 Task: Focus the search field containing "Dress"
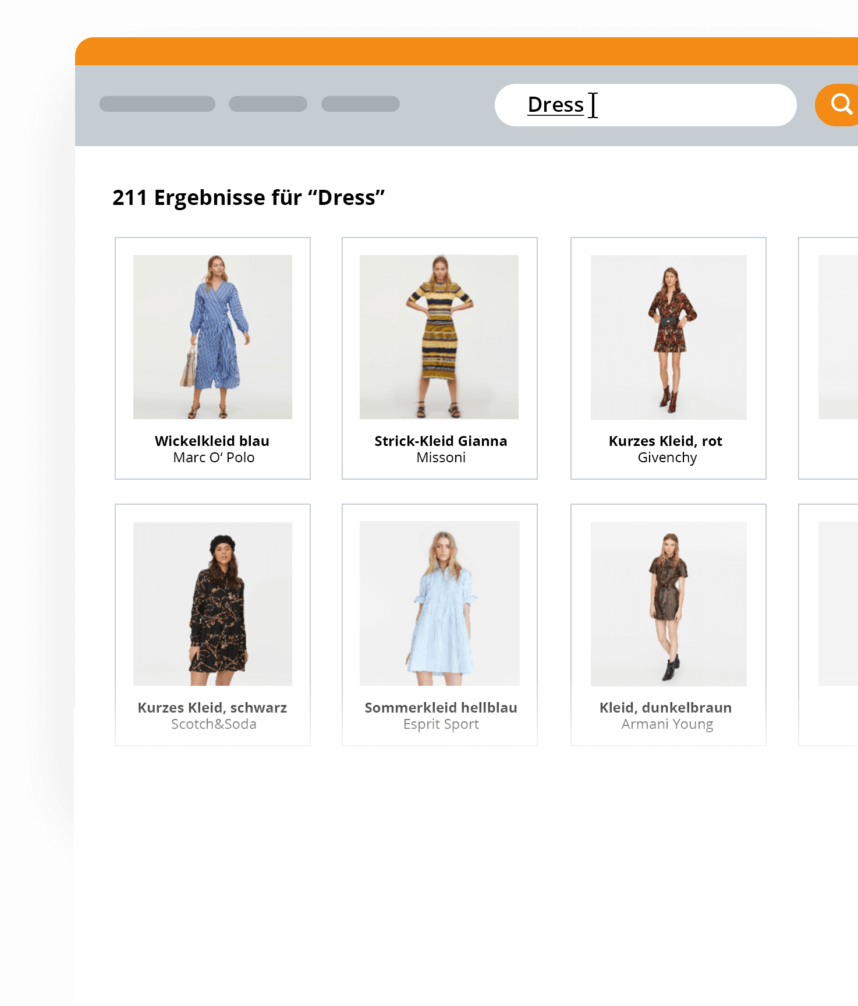coord(646,105)
